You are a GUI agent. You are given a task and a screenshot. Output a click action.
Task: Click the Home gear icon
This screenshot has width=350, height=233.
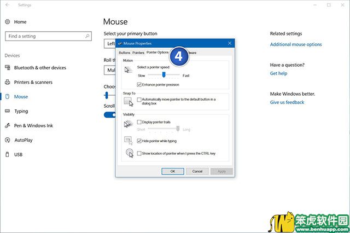(x=8, y=22)
